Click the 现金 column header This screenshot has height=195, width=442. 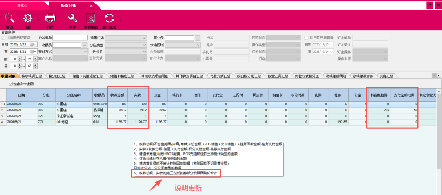[x=158, y=95]
